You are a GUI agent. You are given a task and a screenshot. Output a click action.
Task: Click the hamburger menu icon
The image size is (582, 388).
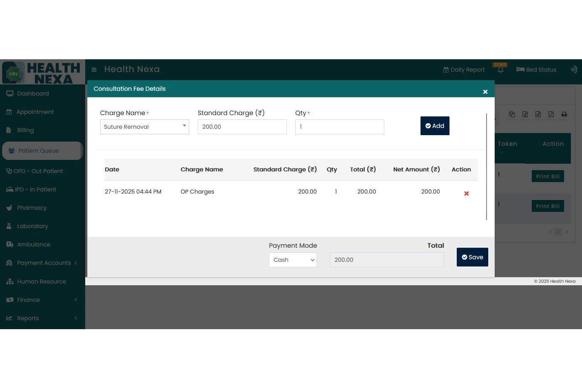point(94,69)
